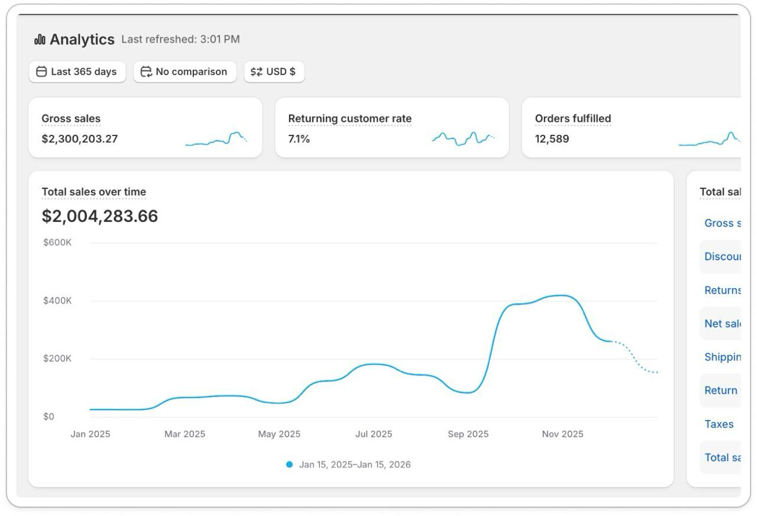Click the $2,300,203.27 gross sales value
The height and width of the screenshot is (516, 757).
click(x=79, y=139)
